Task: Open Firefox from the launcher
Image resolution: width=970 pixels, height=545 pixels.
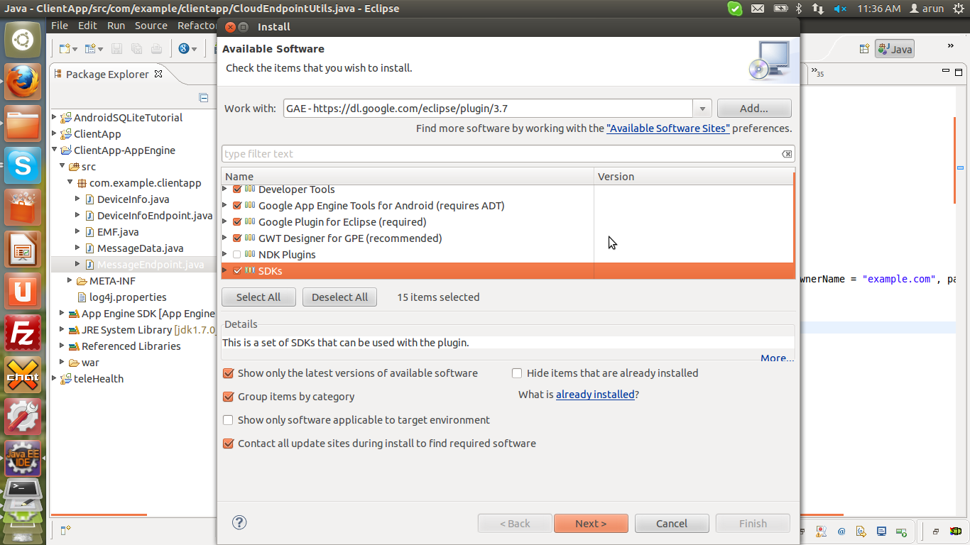Action: point(23,82)
